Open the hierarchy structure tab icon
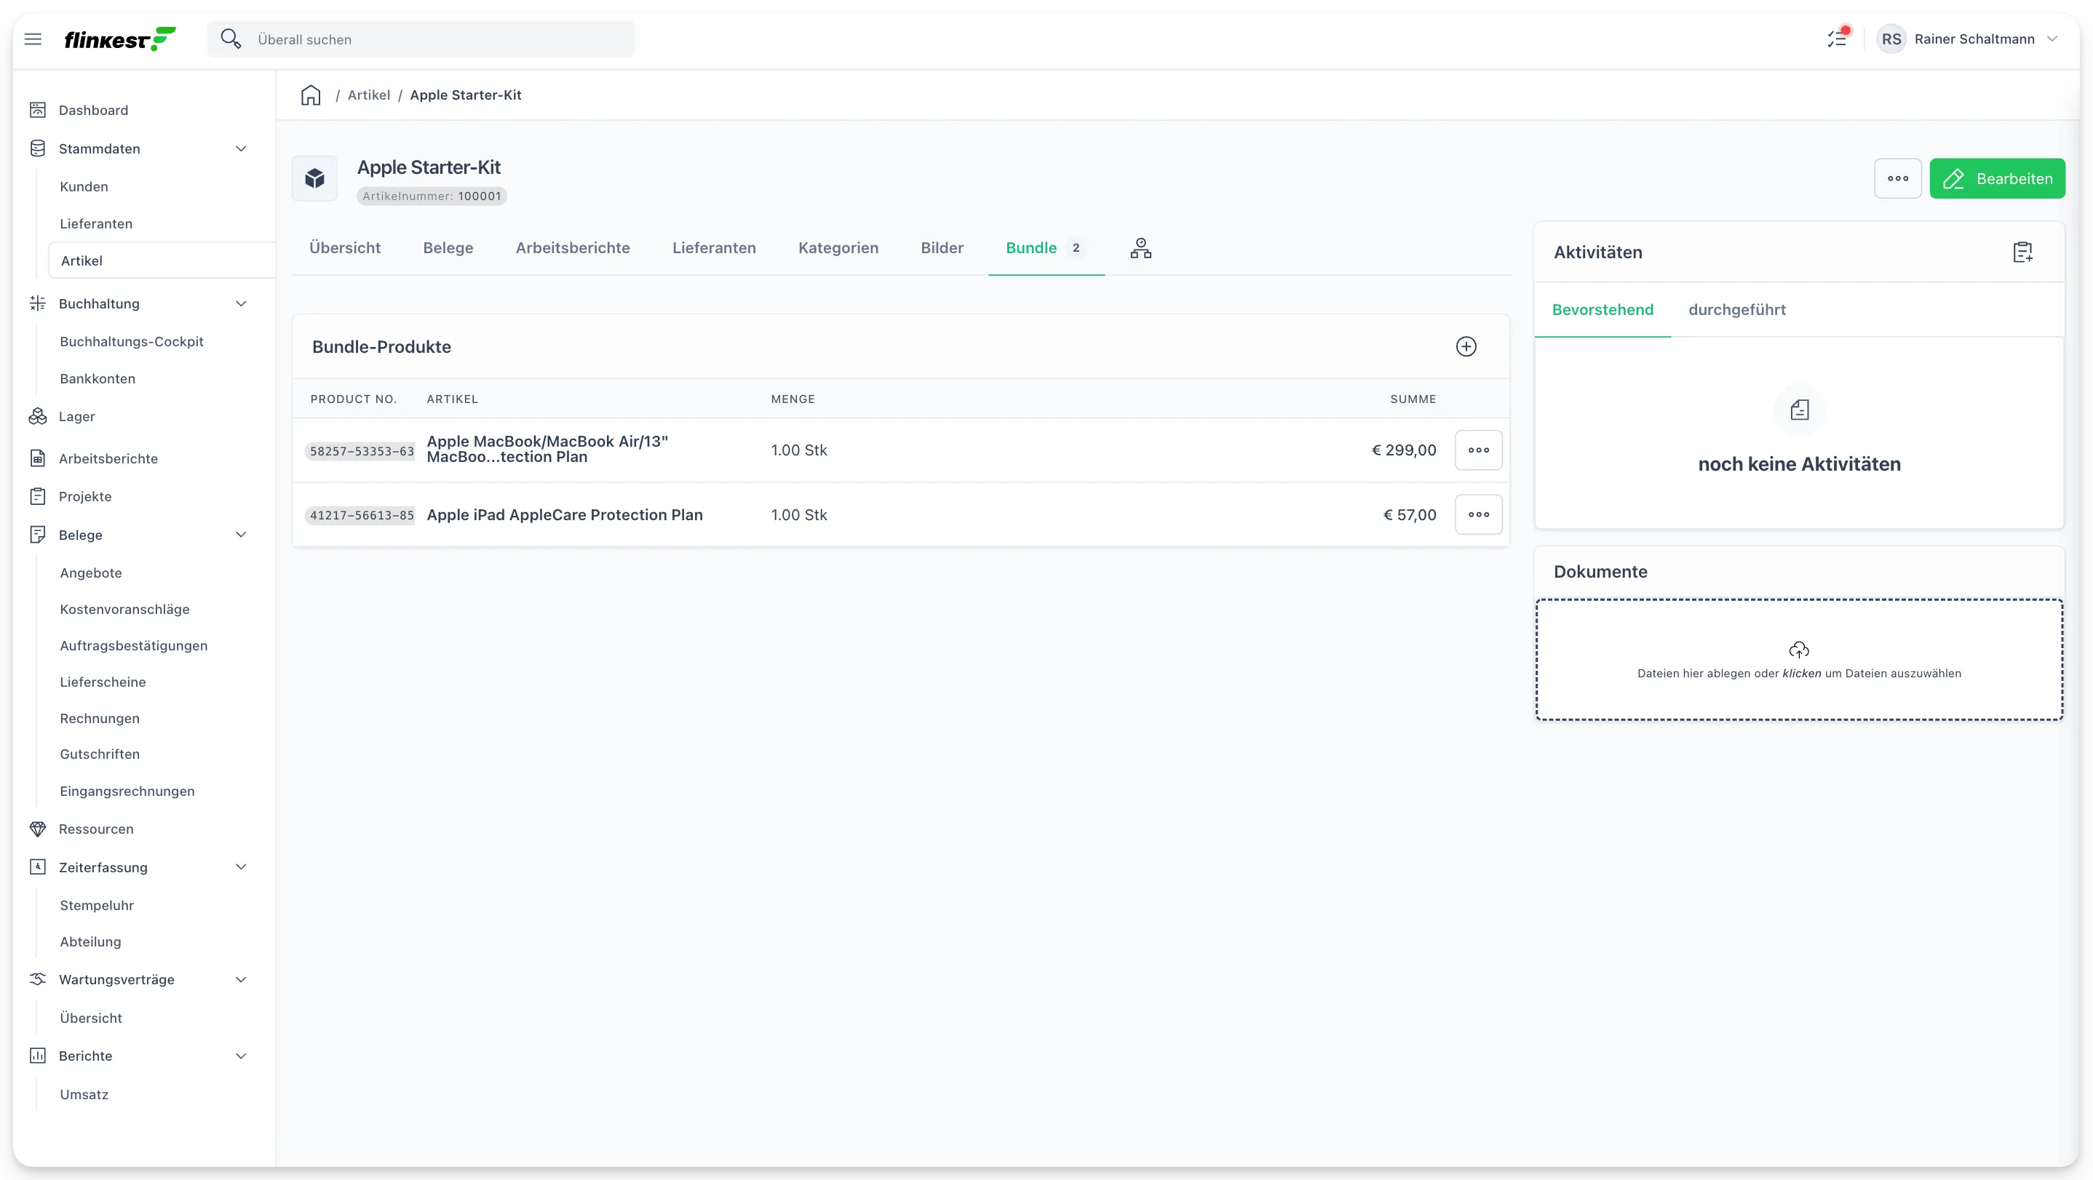The height and width of the screenshot is (1180, 2093). click(1141, 249)
